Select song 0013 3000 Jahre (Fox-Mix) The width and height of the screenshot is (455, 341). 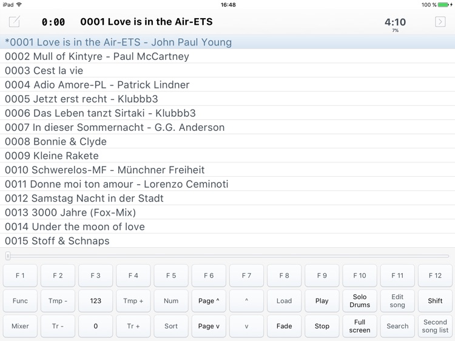[x=227, y=213]
